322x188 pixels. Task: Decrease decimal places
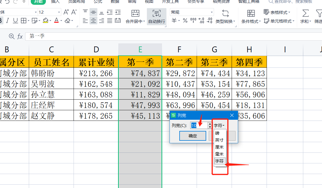(x=210, y=20)
